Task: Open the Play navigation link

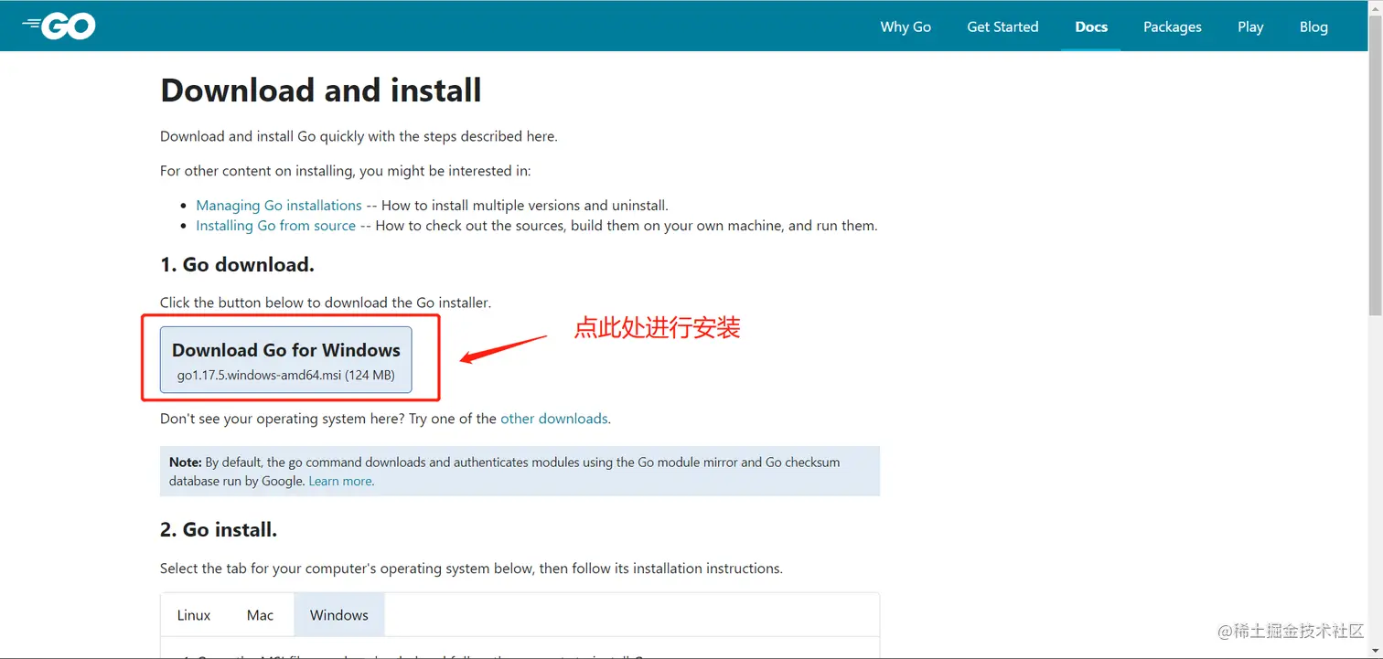Action: [x=1250, y=27]
